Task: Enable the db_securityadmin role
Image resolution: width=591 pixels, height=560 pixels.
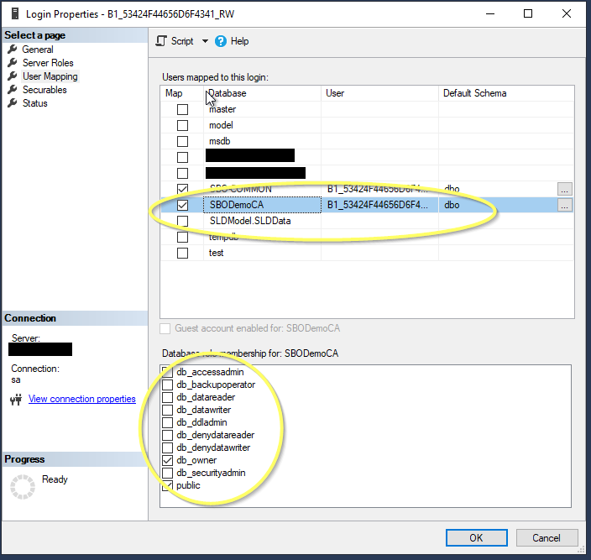Action: pyautogui.click(x=167, y=473)
